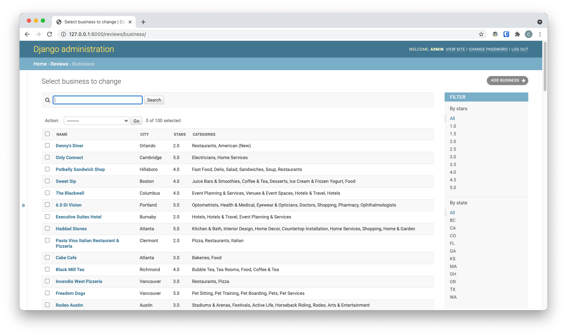Open the Extensions puzzle piece menu
This screenshot has width=567, height=336.
[x=517, y=34]
